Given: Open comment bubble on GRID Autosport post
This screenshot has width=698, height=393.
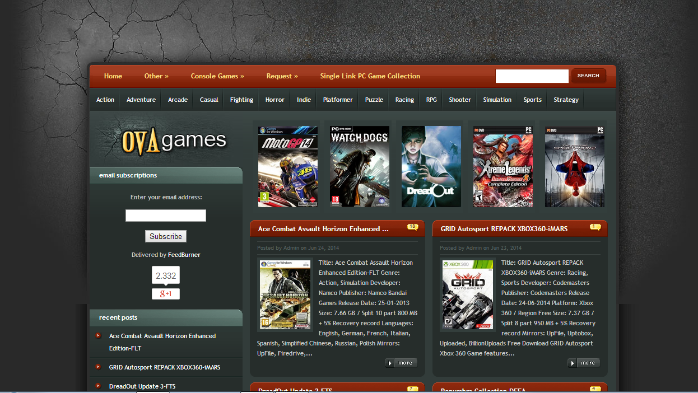Looking at the screenshot, I should click(595, 227).
